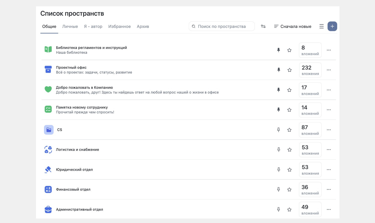Screen dimensions: 375x223
Task: Click the 87 вложений counter
Action: (x=310, y=130)
